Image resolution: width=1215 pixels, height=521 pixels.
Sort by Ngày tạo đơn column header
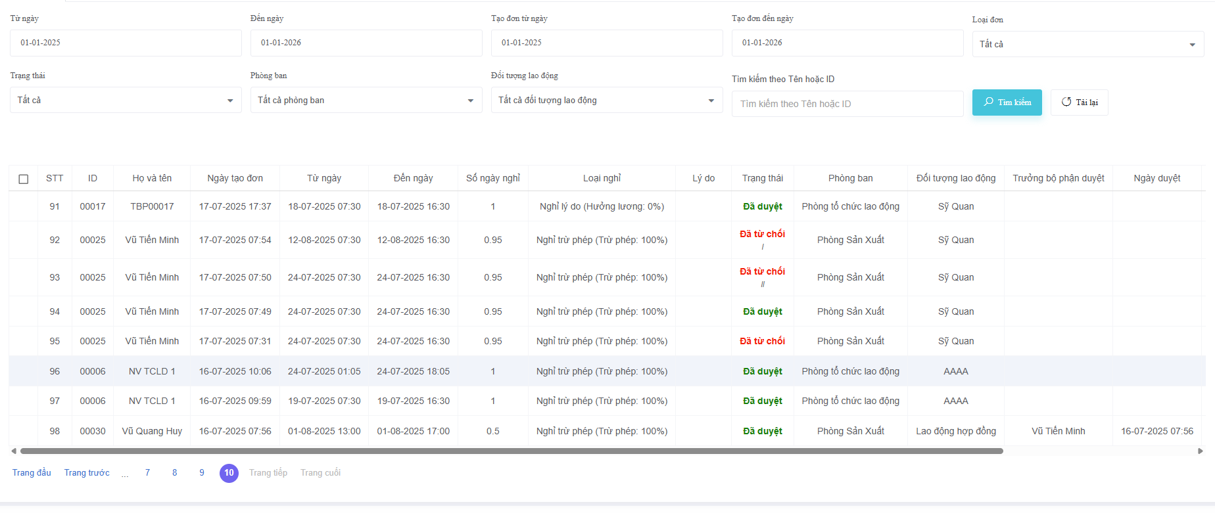click(235, 178)
